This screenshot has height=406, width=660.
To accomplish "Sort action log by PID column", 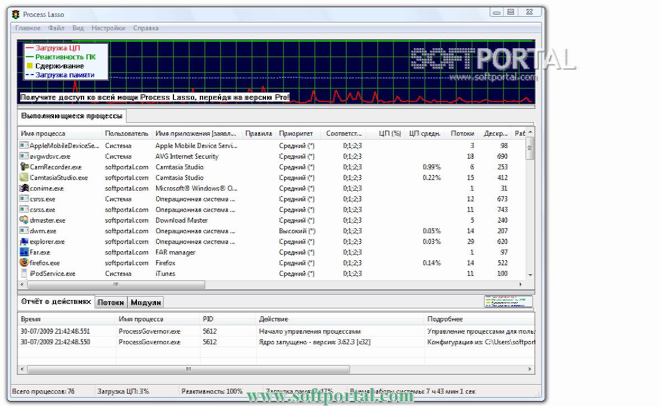I will [x=228, y=319].
